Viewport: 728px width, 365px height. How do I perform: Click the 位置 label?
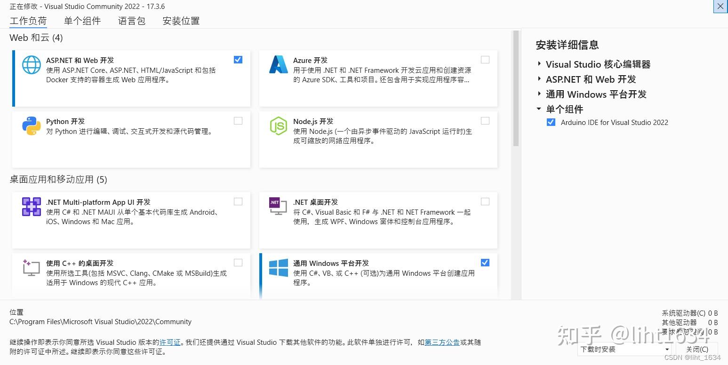[x=16, y=312]
